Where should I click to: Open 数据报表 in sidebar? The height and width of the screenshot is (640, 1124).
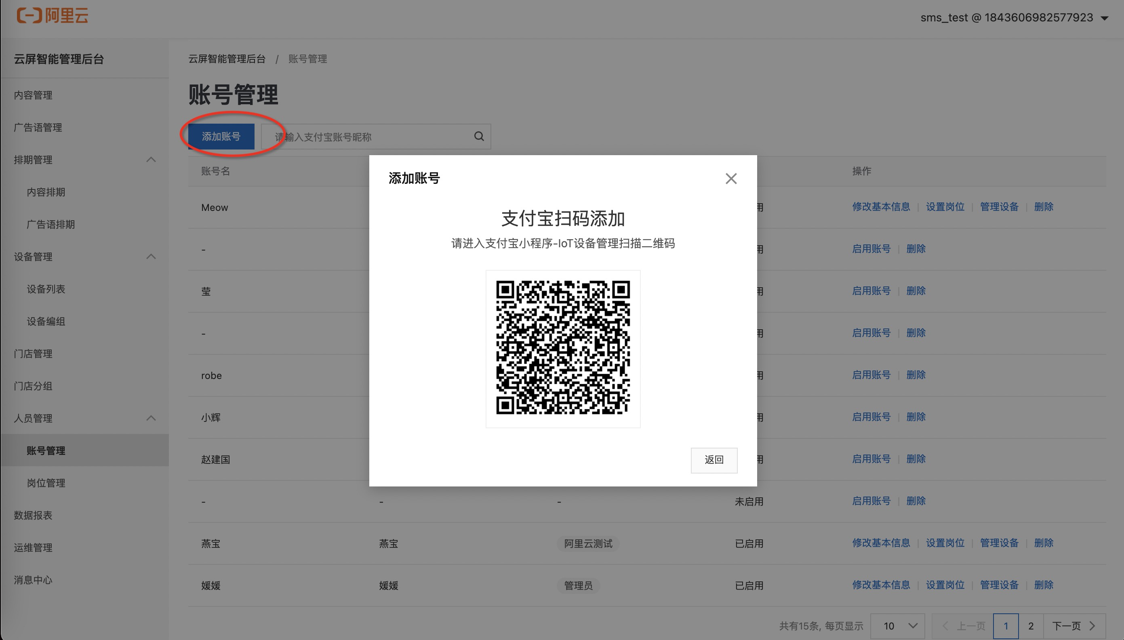[33, 515]
